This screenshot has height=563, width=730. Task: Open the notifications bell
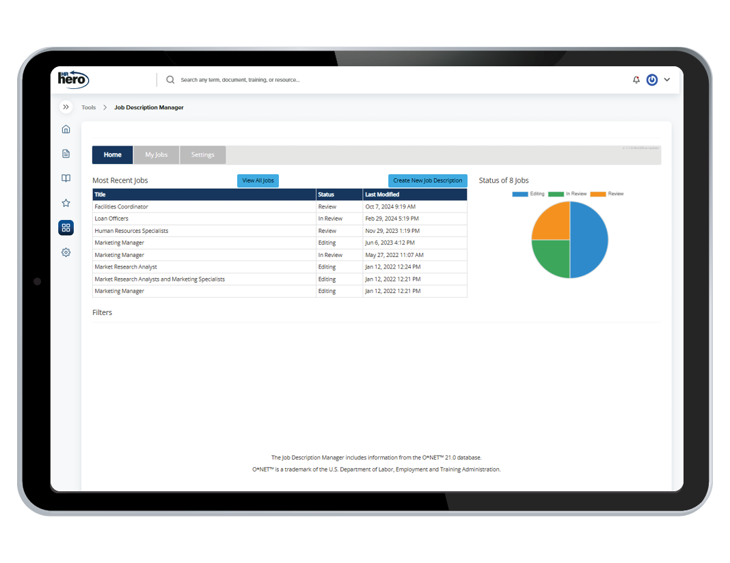636,80
